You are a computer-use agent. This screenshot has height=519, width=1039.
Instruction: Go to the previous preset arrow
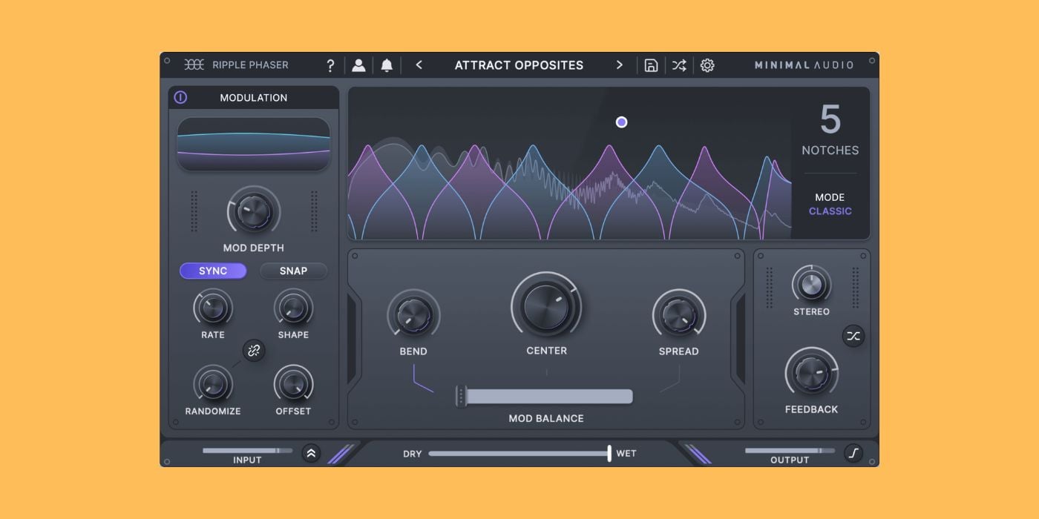[419, 65]
